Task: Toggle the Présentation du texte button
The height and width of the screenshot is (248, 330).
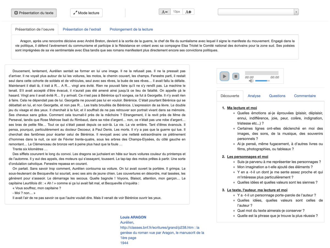Action: [34, 13]
